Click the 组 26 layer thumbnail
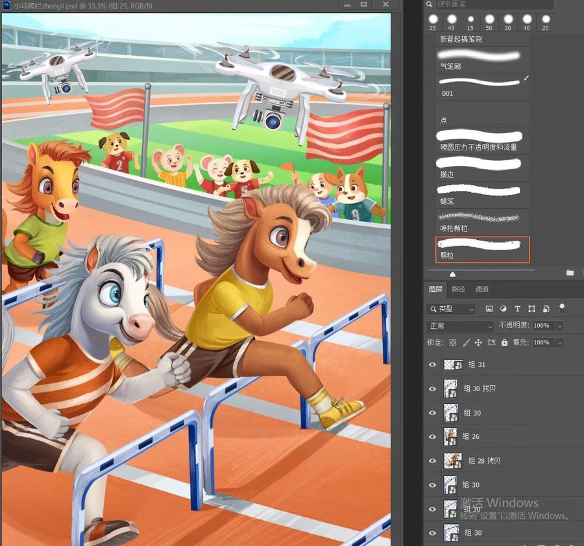Screen dimensions: 584x546 click(450, 436)
